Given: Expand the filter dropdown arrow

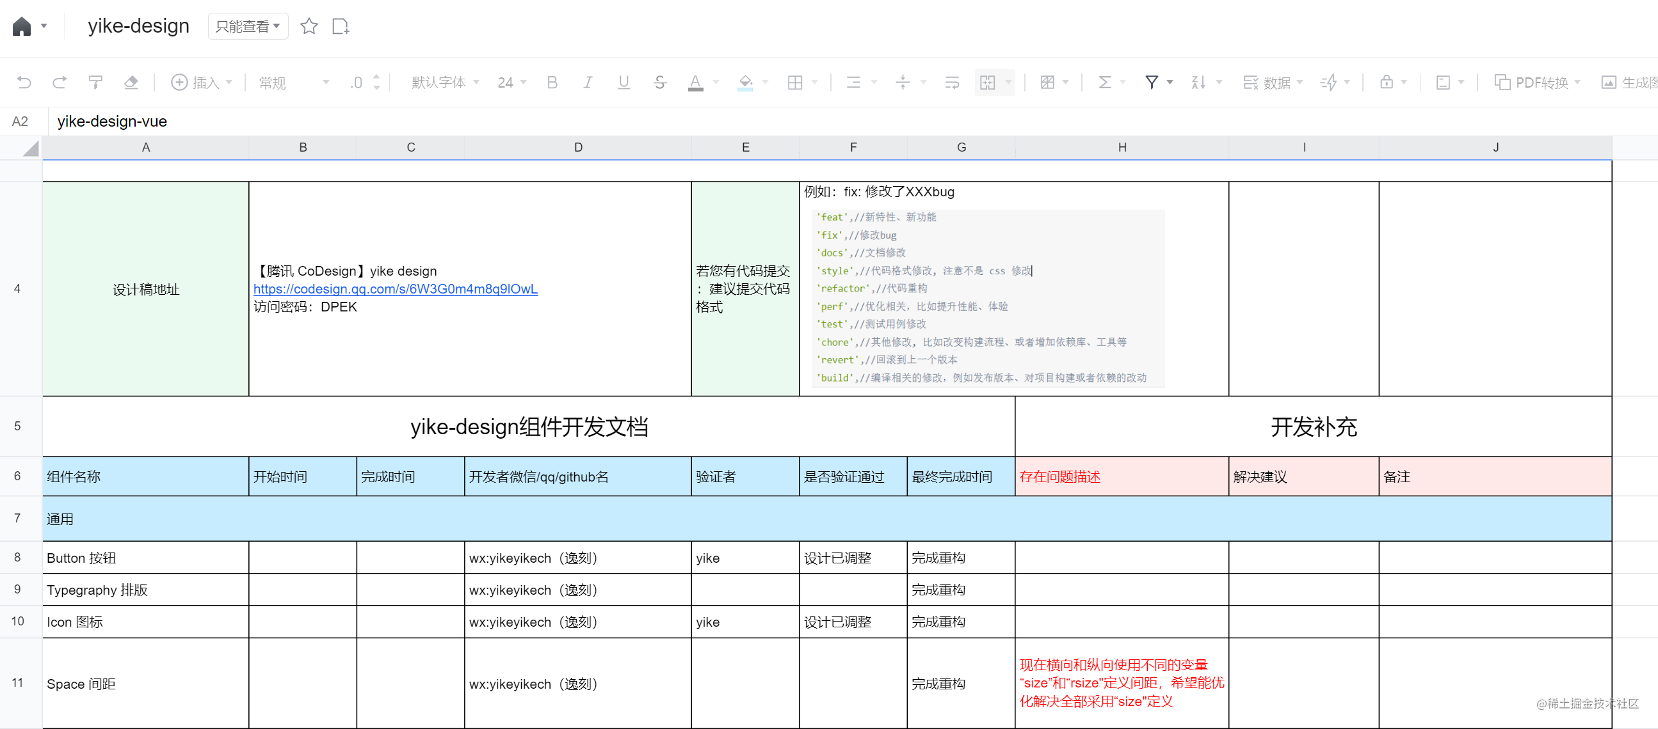Looking at the screenshot, I should coord(1170,82).
